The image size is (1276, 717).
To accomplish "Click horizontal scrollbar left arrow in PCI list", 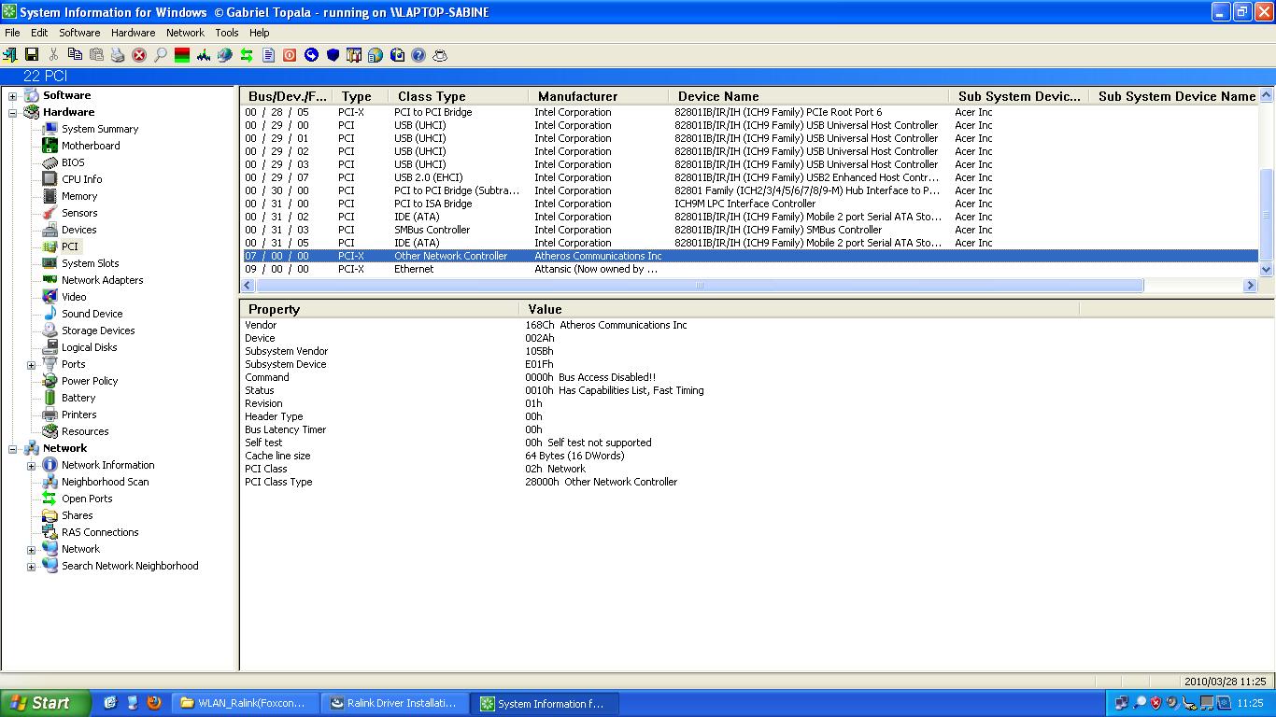I will point(248,286).
